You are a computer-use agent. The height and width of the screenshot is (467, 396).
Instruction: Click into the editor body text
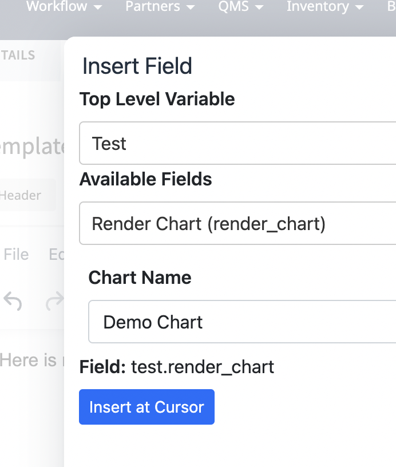[29, 360]
